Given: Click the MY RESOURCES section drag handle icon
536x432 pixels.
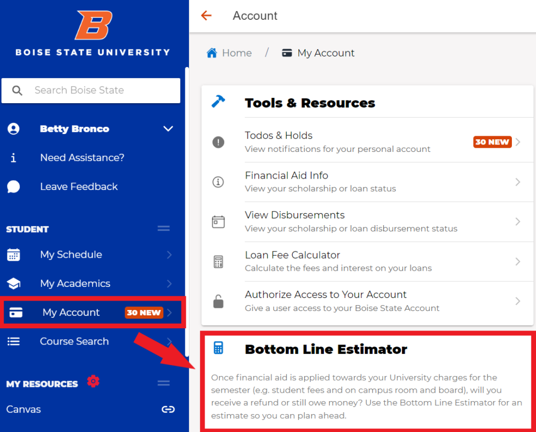Looking at the screenshot, I should point(163,383).
